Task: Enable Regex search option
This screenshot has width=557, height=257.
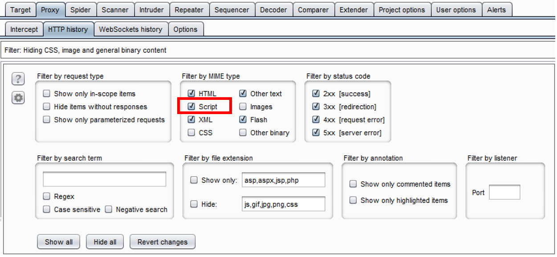Action: pyautogui.click(x=46, y=197)
